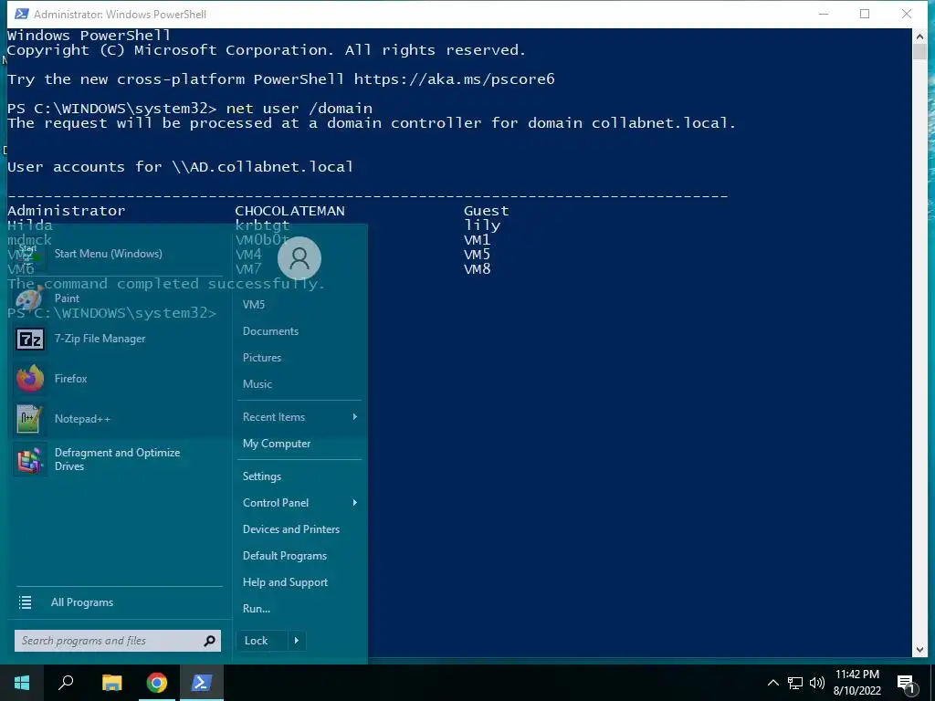
Task: Click the Windows Start button on taskbar
Action: coord(22,683)
